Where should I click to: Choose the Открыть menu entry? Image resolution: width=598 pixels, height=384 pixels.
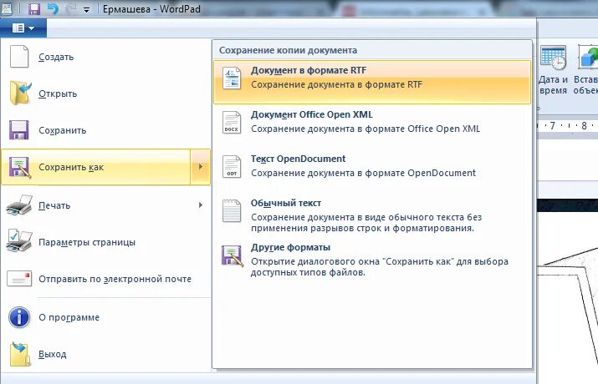pos(106,93)
